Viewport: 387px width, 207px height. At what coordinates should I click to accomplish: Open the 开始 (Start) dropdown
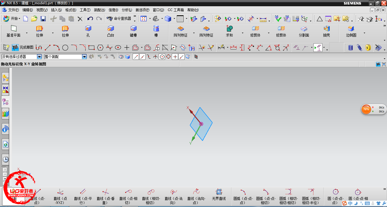click(12, 19)
